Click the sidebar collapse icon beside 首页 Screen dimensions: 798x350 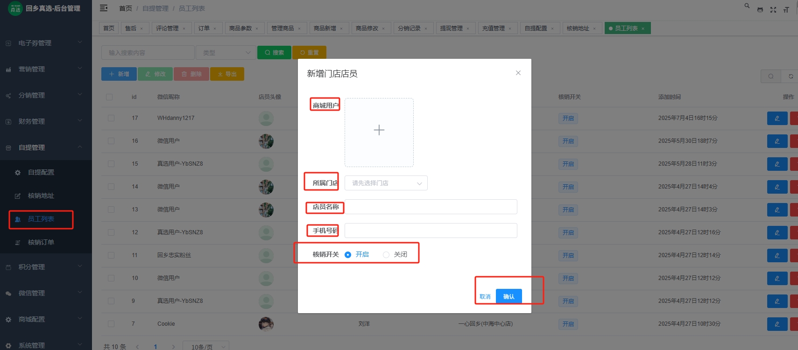(104, 8)
